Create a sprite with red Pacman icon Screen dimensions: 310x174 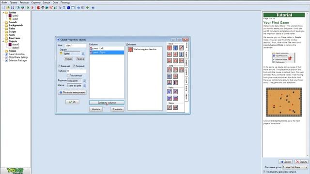click(x=38, y=8)
